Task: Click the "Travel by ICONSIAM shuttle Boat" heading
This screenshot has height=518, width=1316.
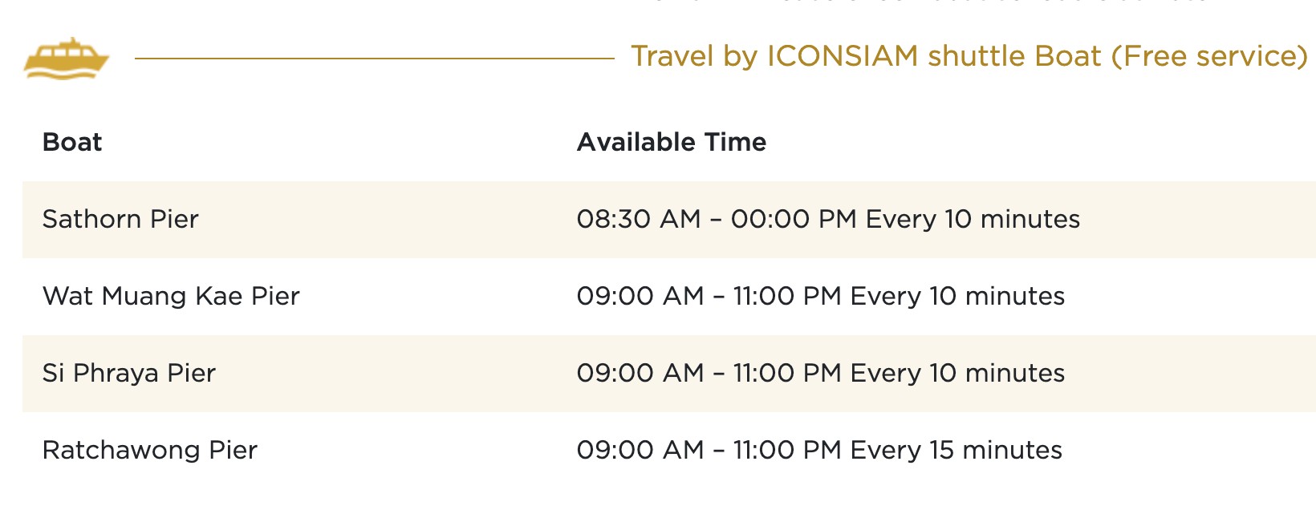Action: tap(865, 56)
